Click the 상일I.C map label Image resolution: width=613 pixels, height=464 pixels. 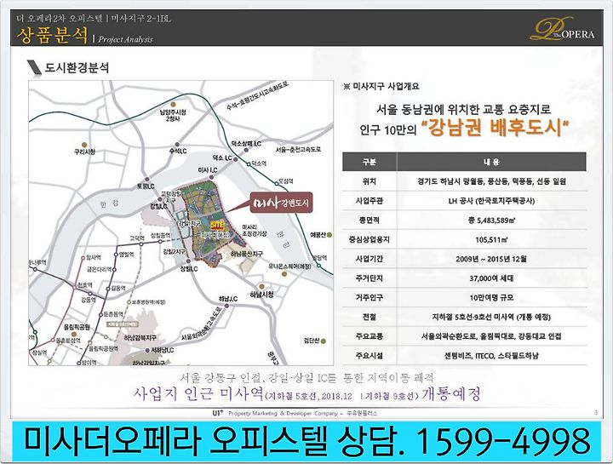[x=189, y=269]
